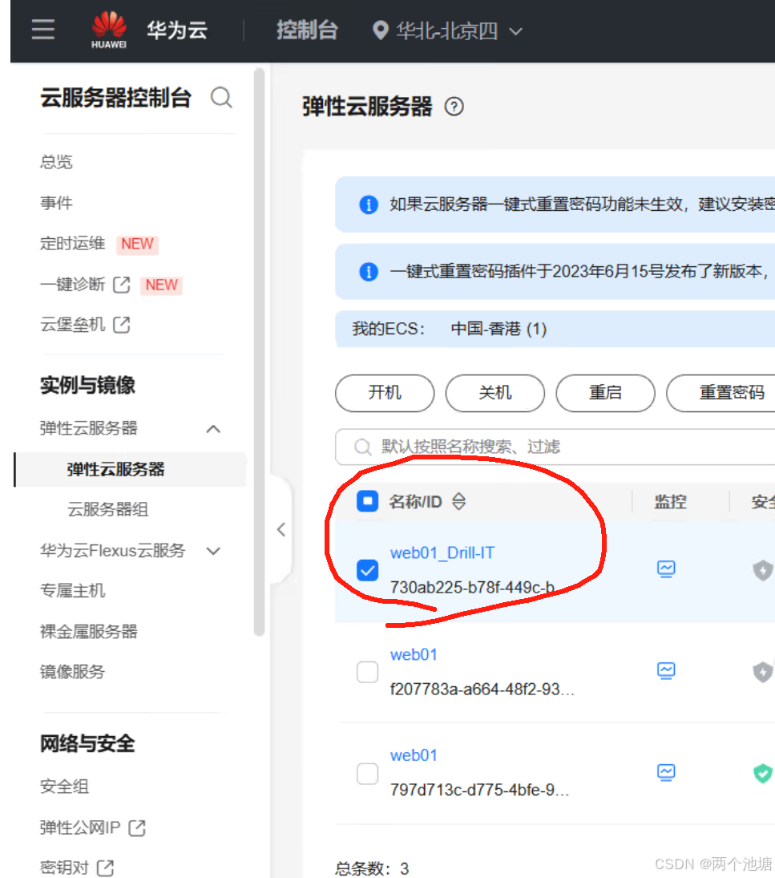775x878 pixels.
Task: Collapse the 弹性云服务器 sidebar group
Action: pyautogui.click(x=213, y=429)
